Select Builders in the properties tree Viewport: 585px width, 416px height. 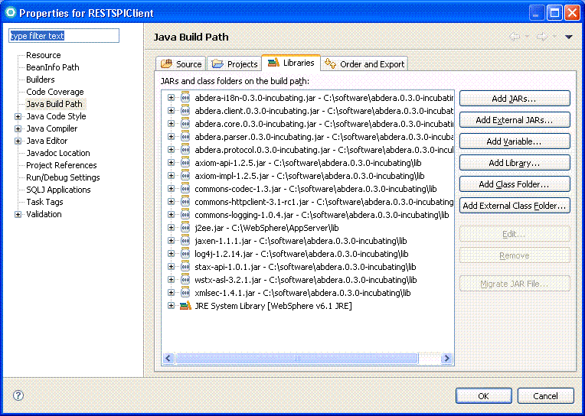pos(41,80)
